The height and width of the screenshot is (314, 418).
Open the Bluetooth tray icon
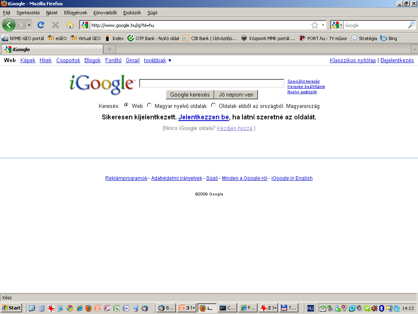(x=382, y=308)
